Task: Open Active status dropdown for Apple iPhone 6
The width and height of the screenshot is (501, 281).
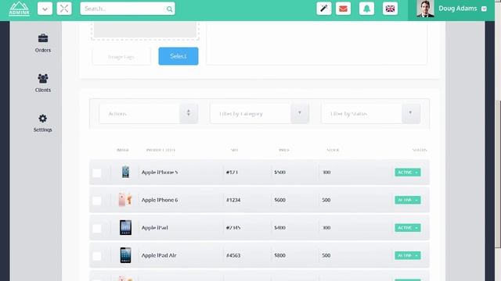Action: pos(407,200)
